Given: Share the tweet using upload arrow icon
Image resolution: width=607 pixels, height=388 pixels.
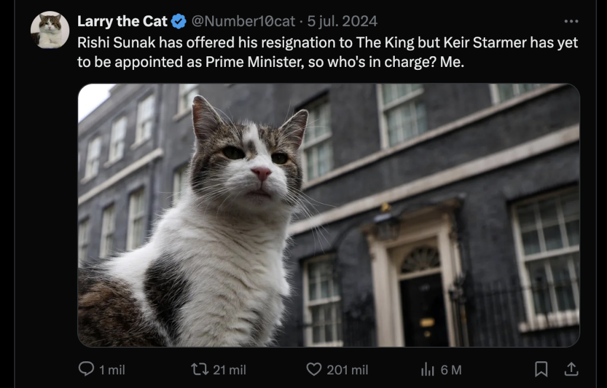Looking at the screenshot, I should point(571,369).
